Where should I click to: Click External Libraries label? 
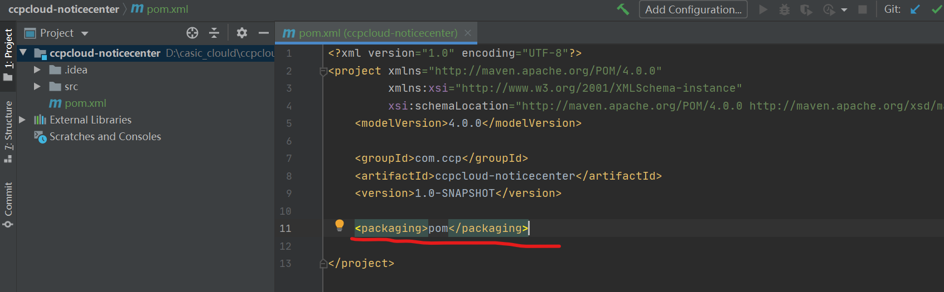point(90,120)
